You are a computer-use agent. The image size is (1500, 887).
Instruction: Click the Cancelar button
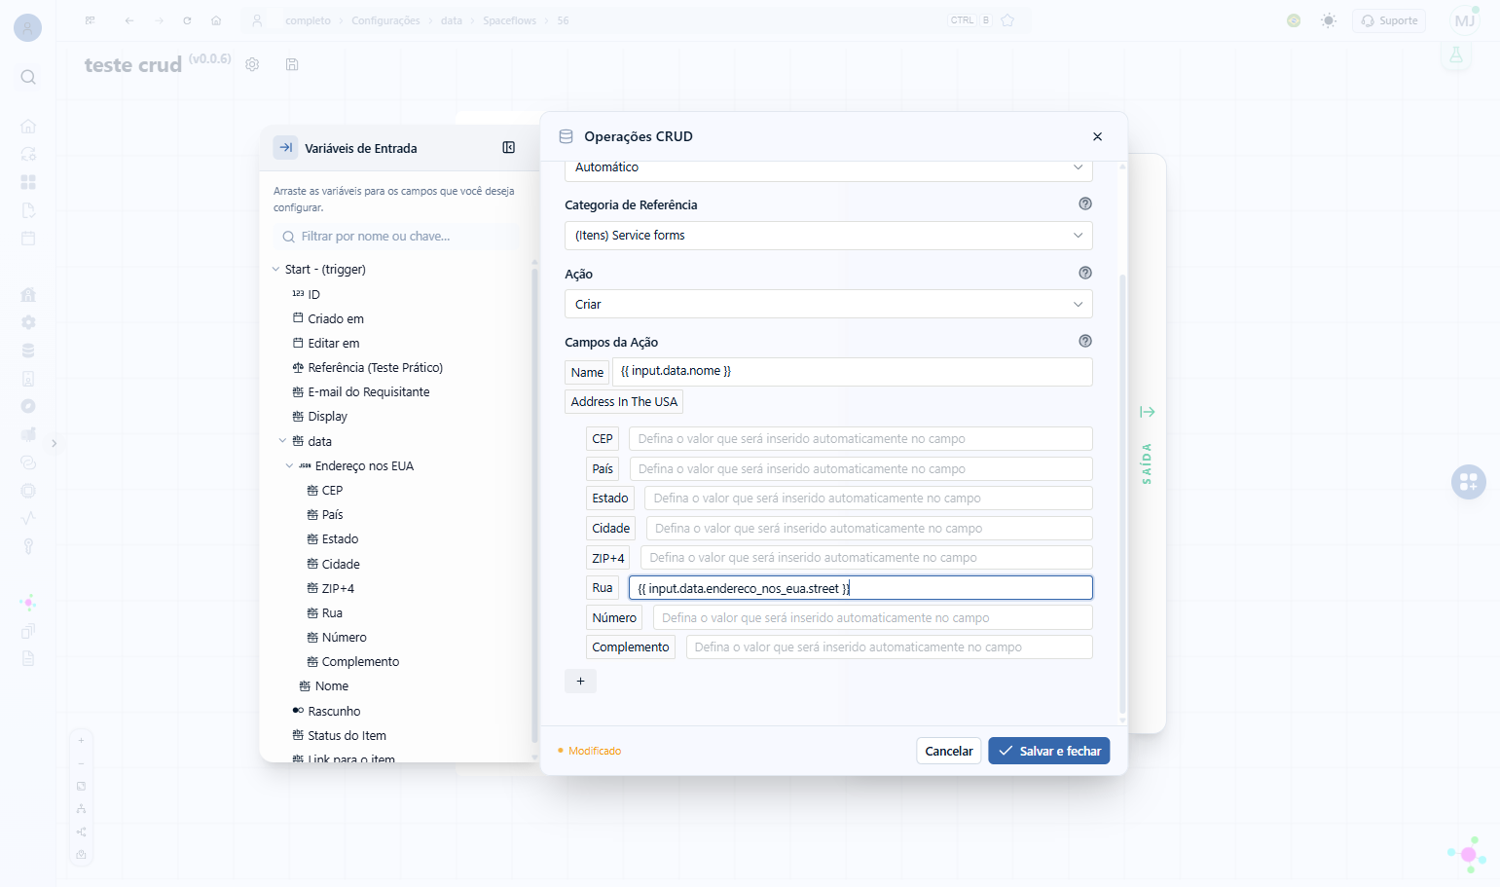click(948, 751)
